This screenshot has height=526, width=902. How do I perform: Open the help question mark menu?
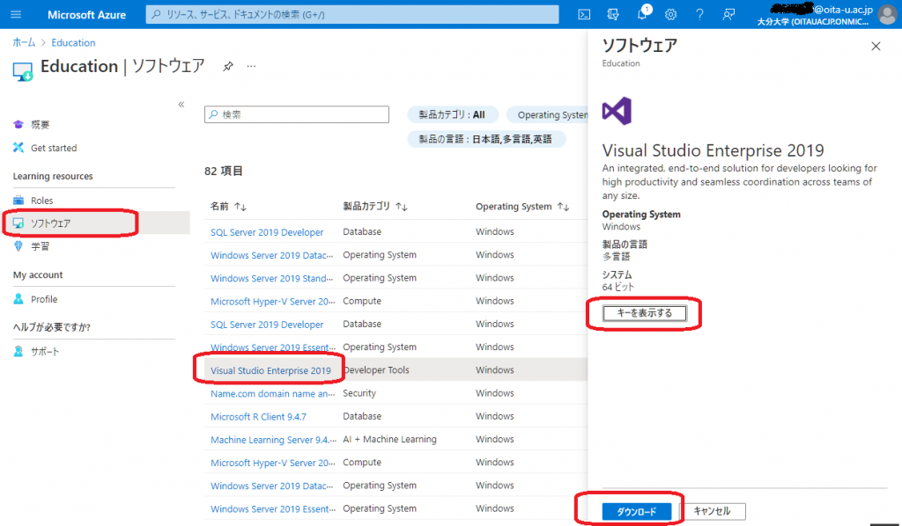pyautogui.click(x=699, y=14)
